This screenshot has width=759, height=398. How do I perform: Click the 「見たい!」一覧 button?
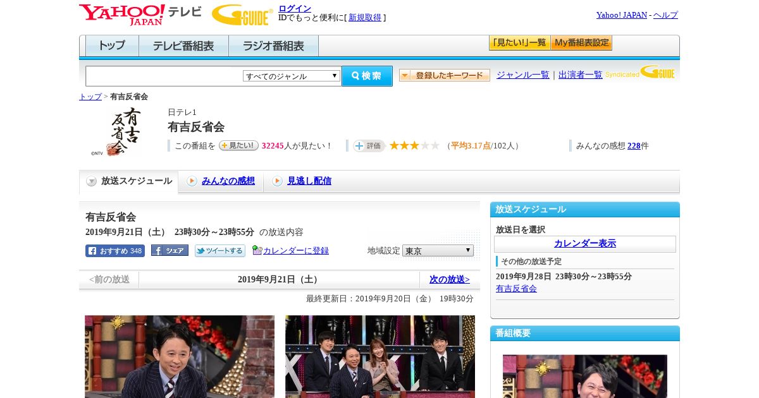[519, 43]
